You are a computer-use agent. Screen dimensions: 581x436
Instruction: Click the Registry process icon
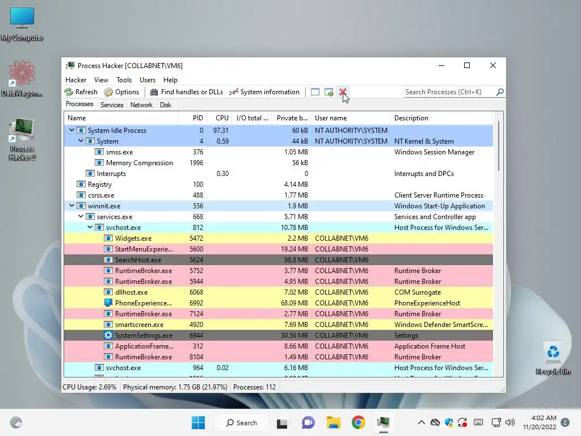coord(81,184)
